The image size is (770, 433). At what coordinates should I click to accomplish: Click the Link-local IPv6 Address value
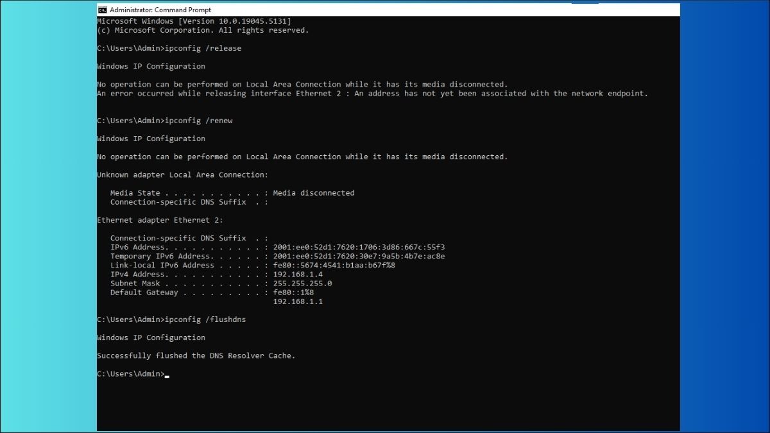pos(334,265)
